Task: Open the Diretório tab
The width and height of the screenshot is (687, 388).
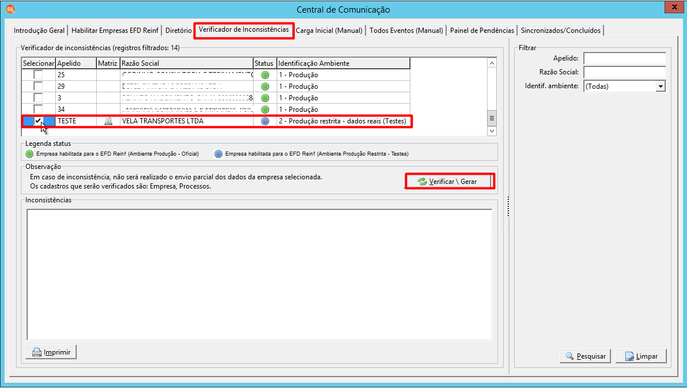Action: click(178, 30)
